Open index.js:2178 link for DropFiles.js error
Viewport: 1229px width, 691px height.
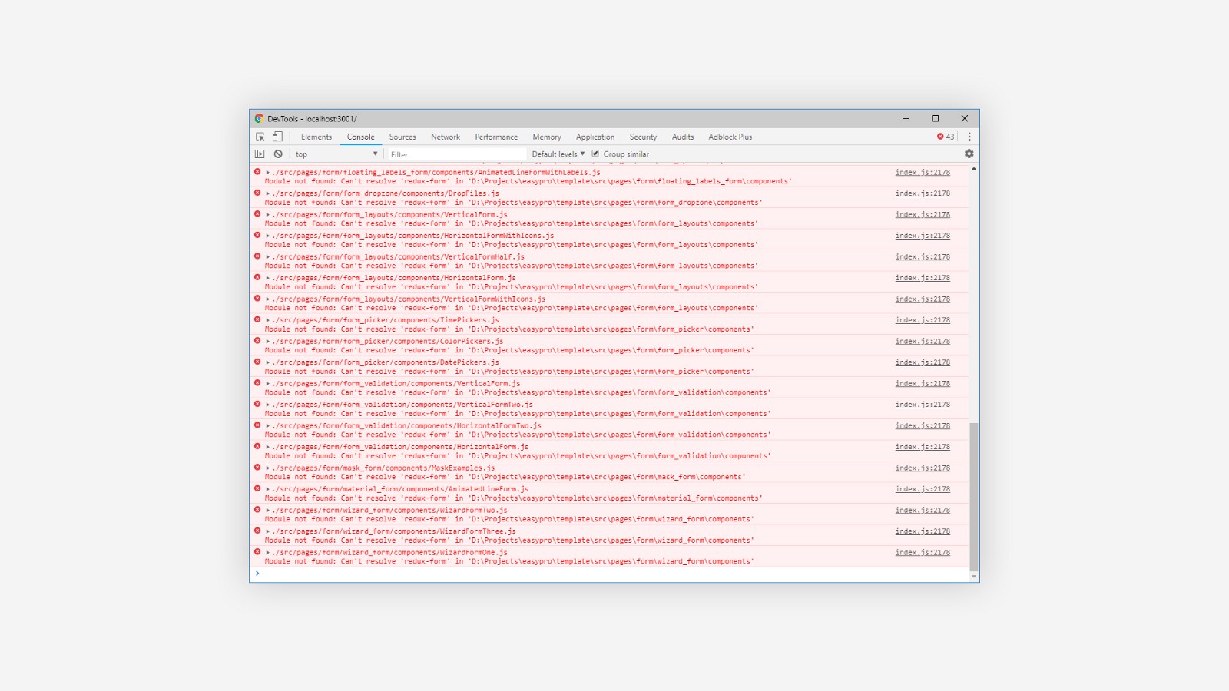(x=923, y=193)
